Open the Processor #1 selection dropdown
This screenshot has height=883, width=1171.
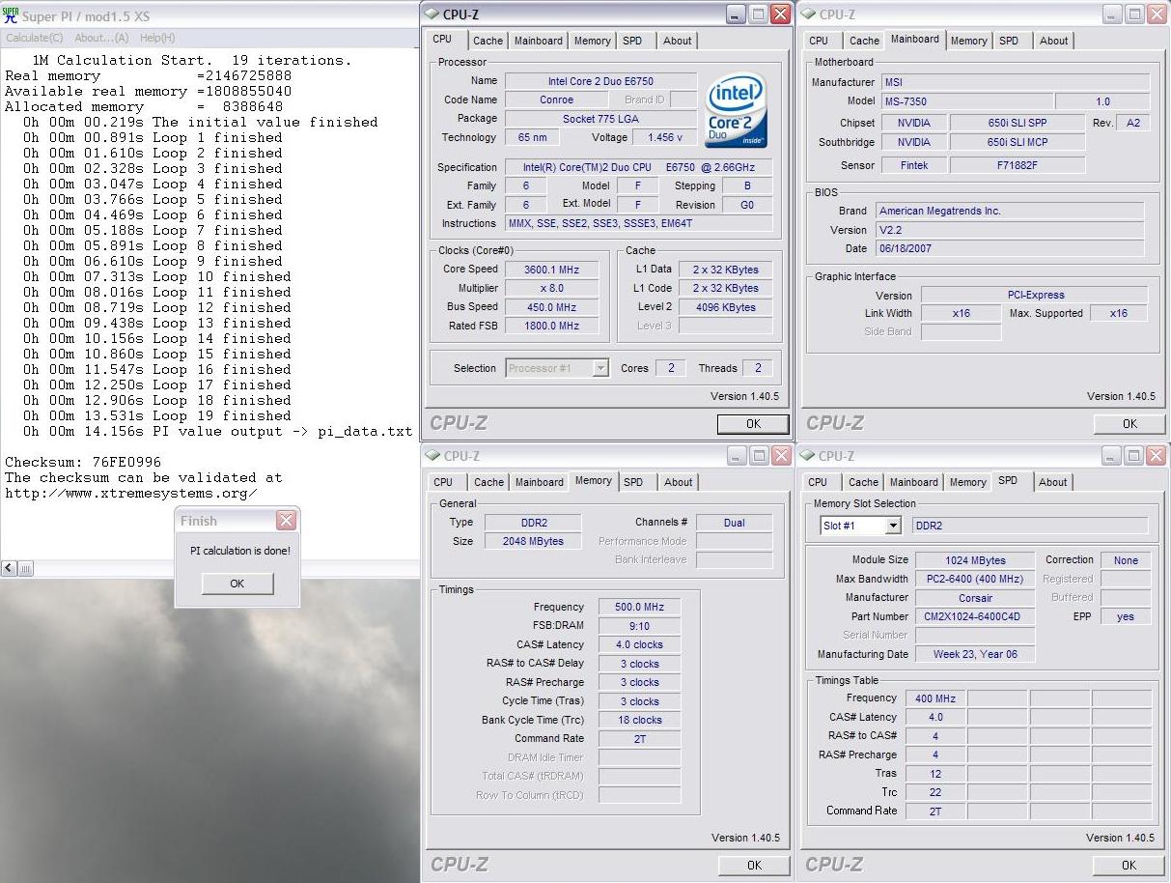pyautogui.click(x=557, y=368)
